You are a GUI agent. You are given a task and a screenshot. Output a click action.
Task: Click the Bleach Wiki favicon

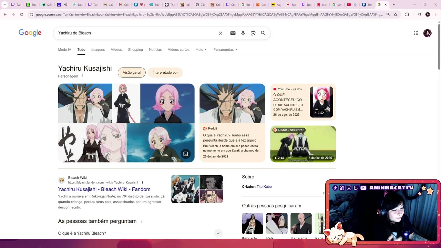coord(62,180)
